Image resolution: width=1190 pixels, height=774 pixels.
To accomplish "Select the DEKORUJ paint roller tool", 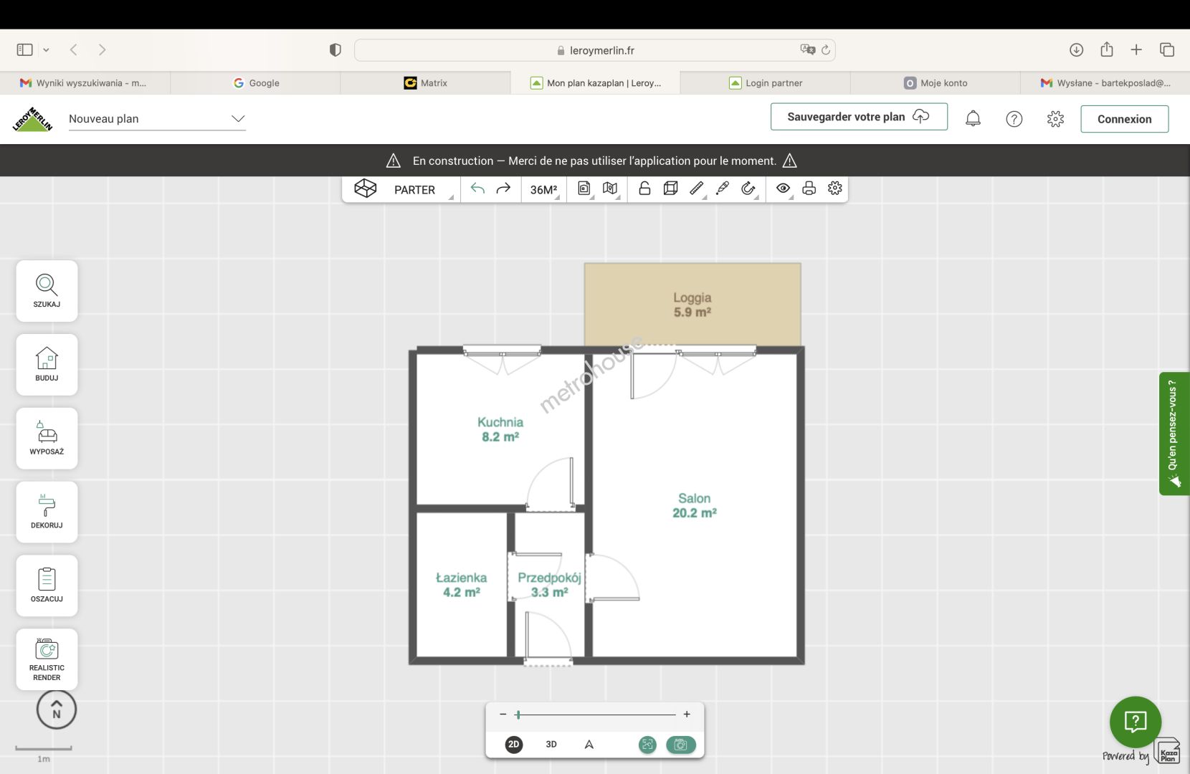I will click(x=47, y=512).
